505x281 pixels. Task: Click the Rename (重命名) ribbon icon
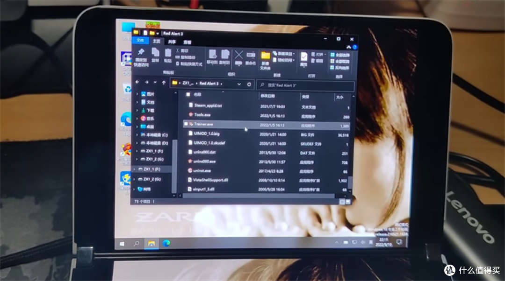tap(251, 58)
